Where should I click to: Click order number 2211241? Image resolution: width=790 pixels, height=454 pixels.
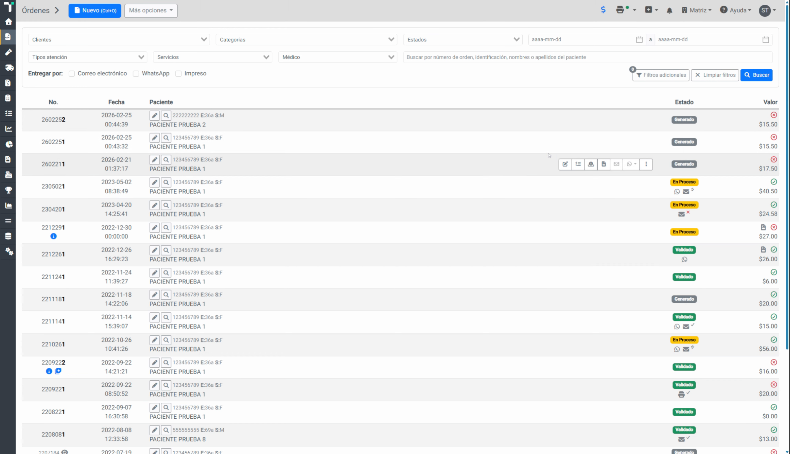[53, 277]
